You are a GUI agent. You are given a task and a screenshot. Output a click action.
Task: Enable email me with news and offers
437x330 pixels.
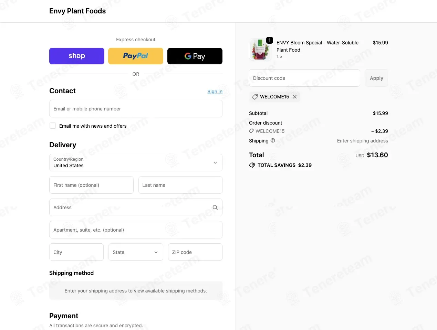pyautogui.click(x=53, y=126)
